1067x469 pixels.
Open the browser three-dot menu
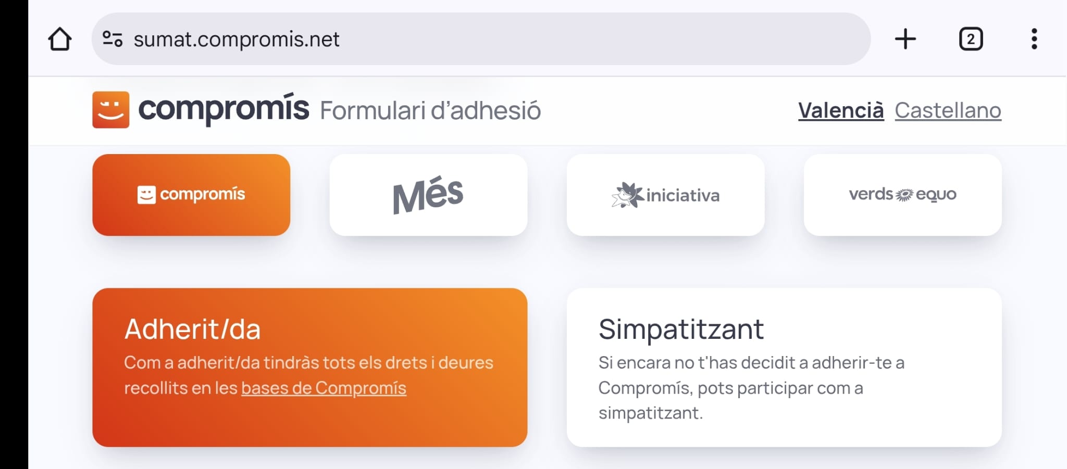[x=1034, y=39]
